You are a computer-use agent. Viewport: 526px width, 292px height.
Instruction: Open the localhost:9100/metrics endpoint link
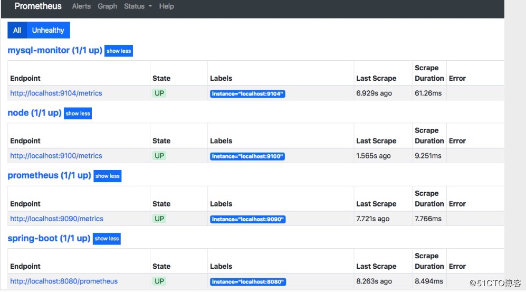coord(56,156)
